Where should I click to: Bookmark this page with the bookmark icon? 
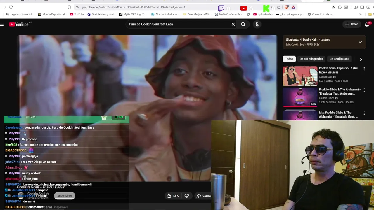coord(69,7)
